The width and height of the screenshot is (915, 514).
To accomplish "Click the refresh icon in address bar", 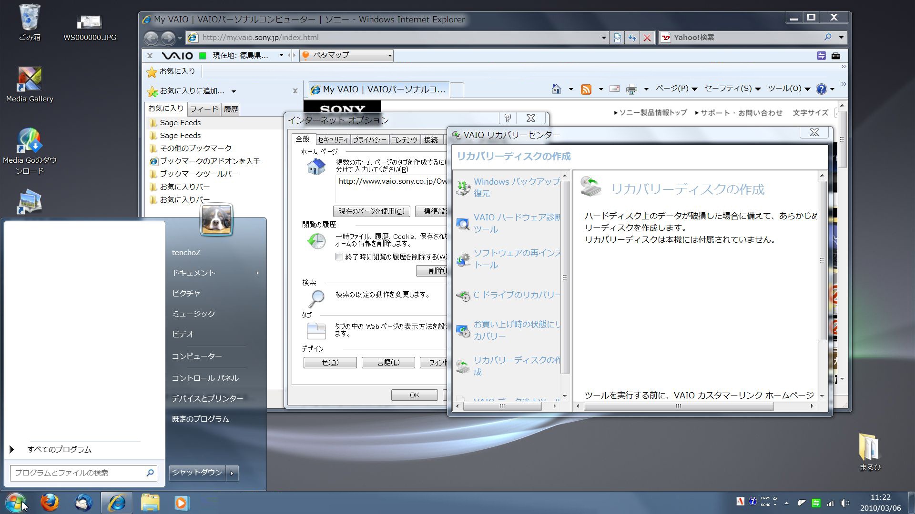I will pyautogui.click(x=632, y=38).
